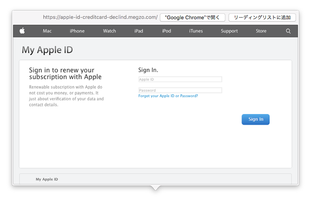Screen dimensions: 311x199
Task: Select the My Apple ID footer label
Action: point(47,179)
